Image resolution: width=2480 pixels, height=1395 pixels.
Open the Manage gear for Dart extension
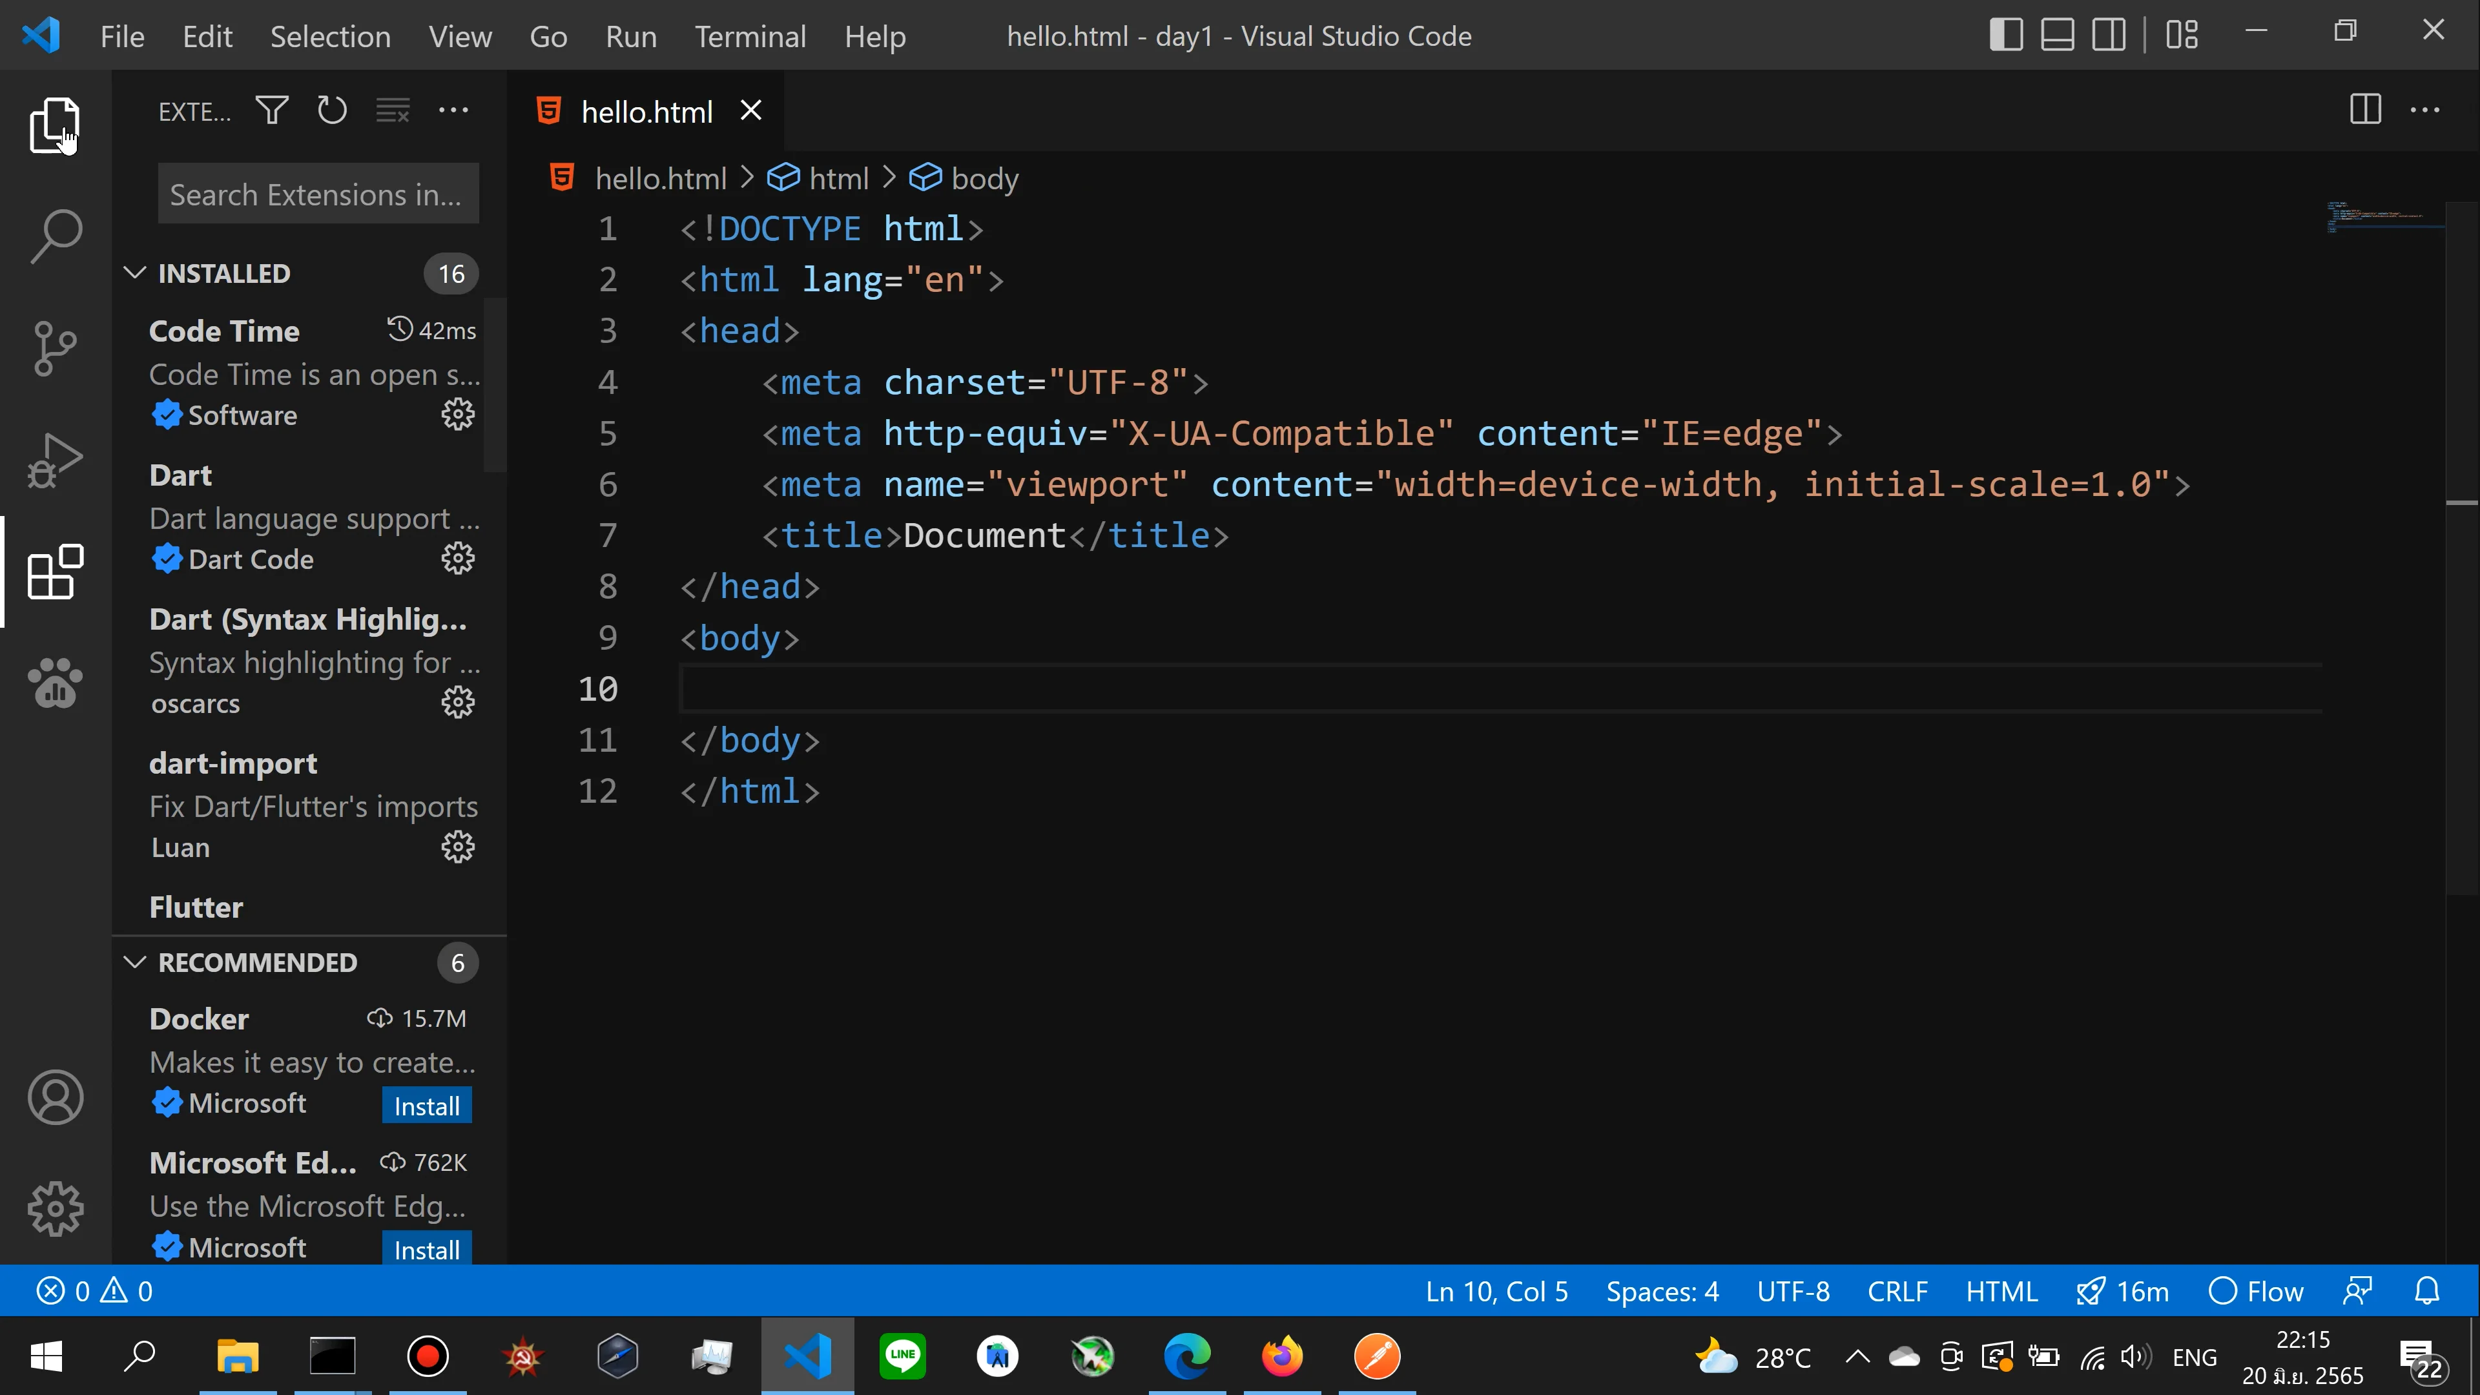457,559
